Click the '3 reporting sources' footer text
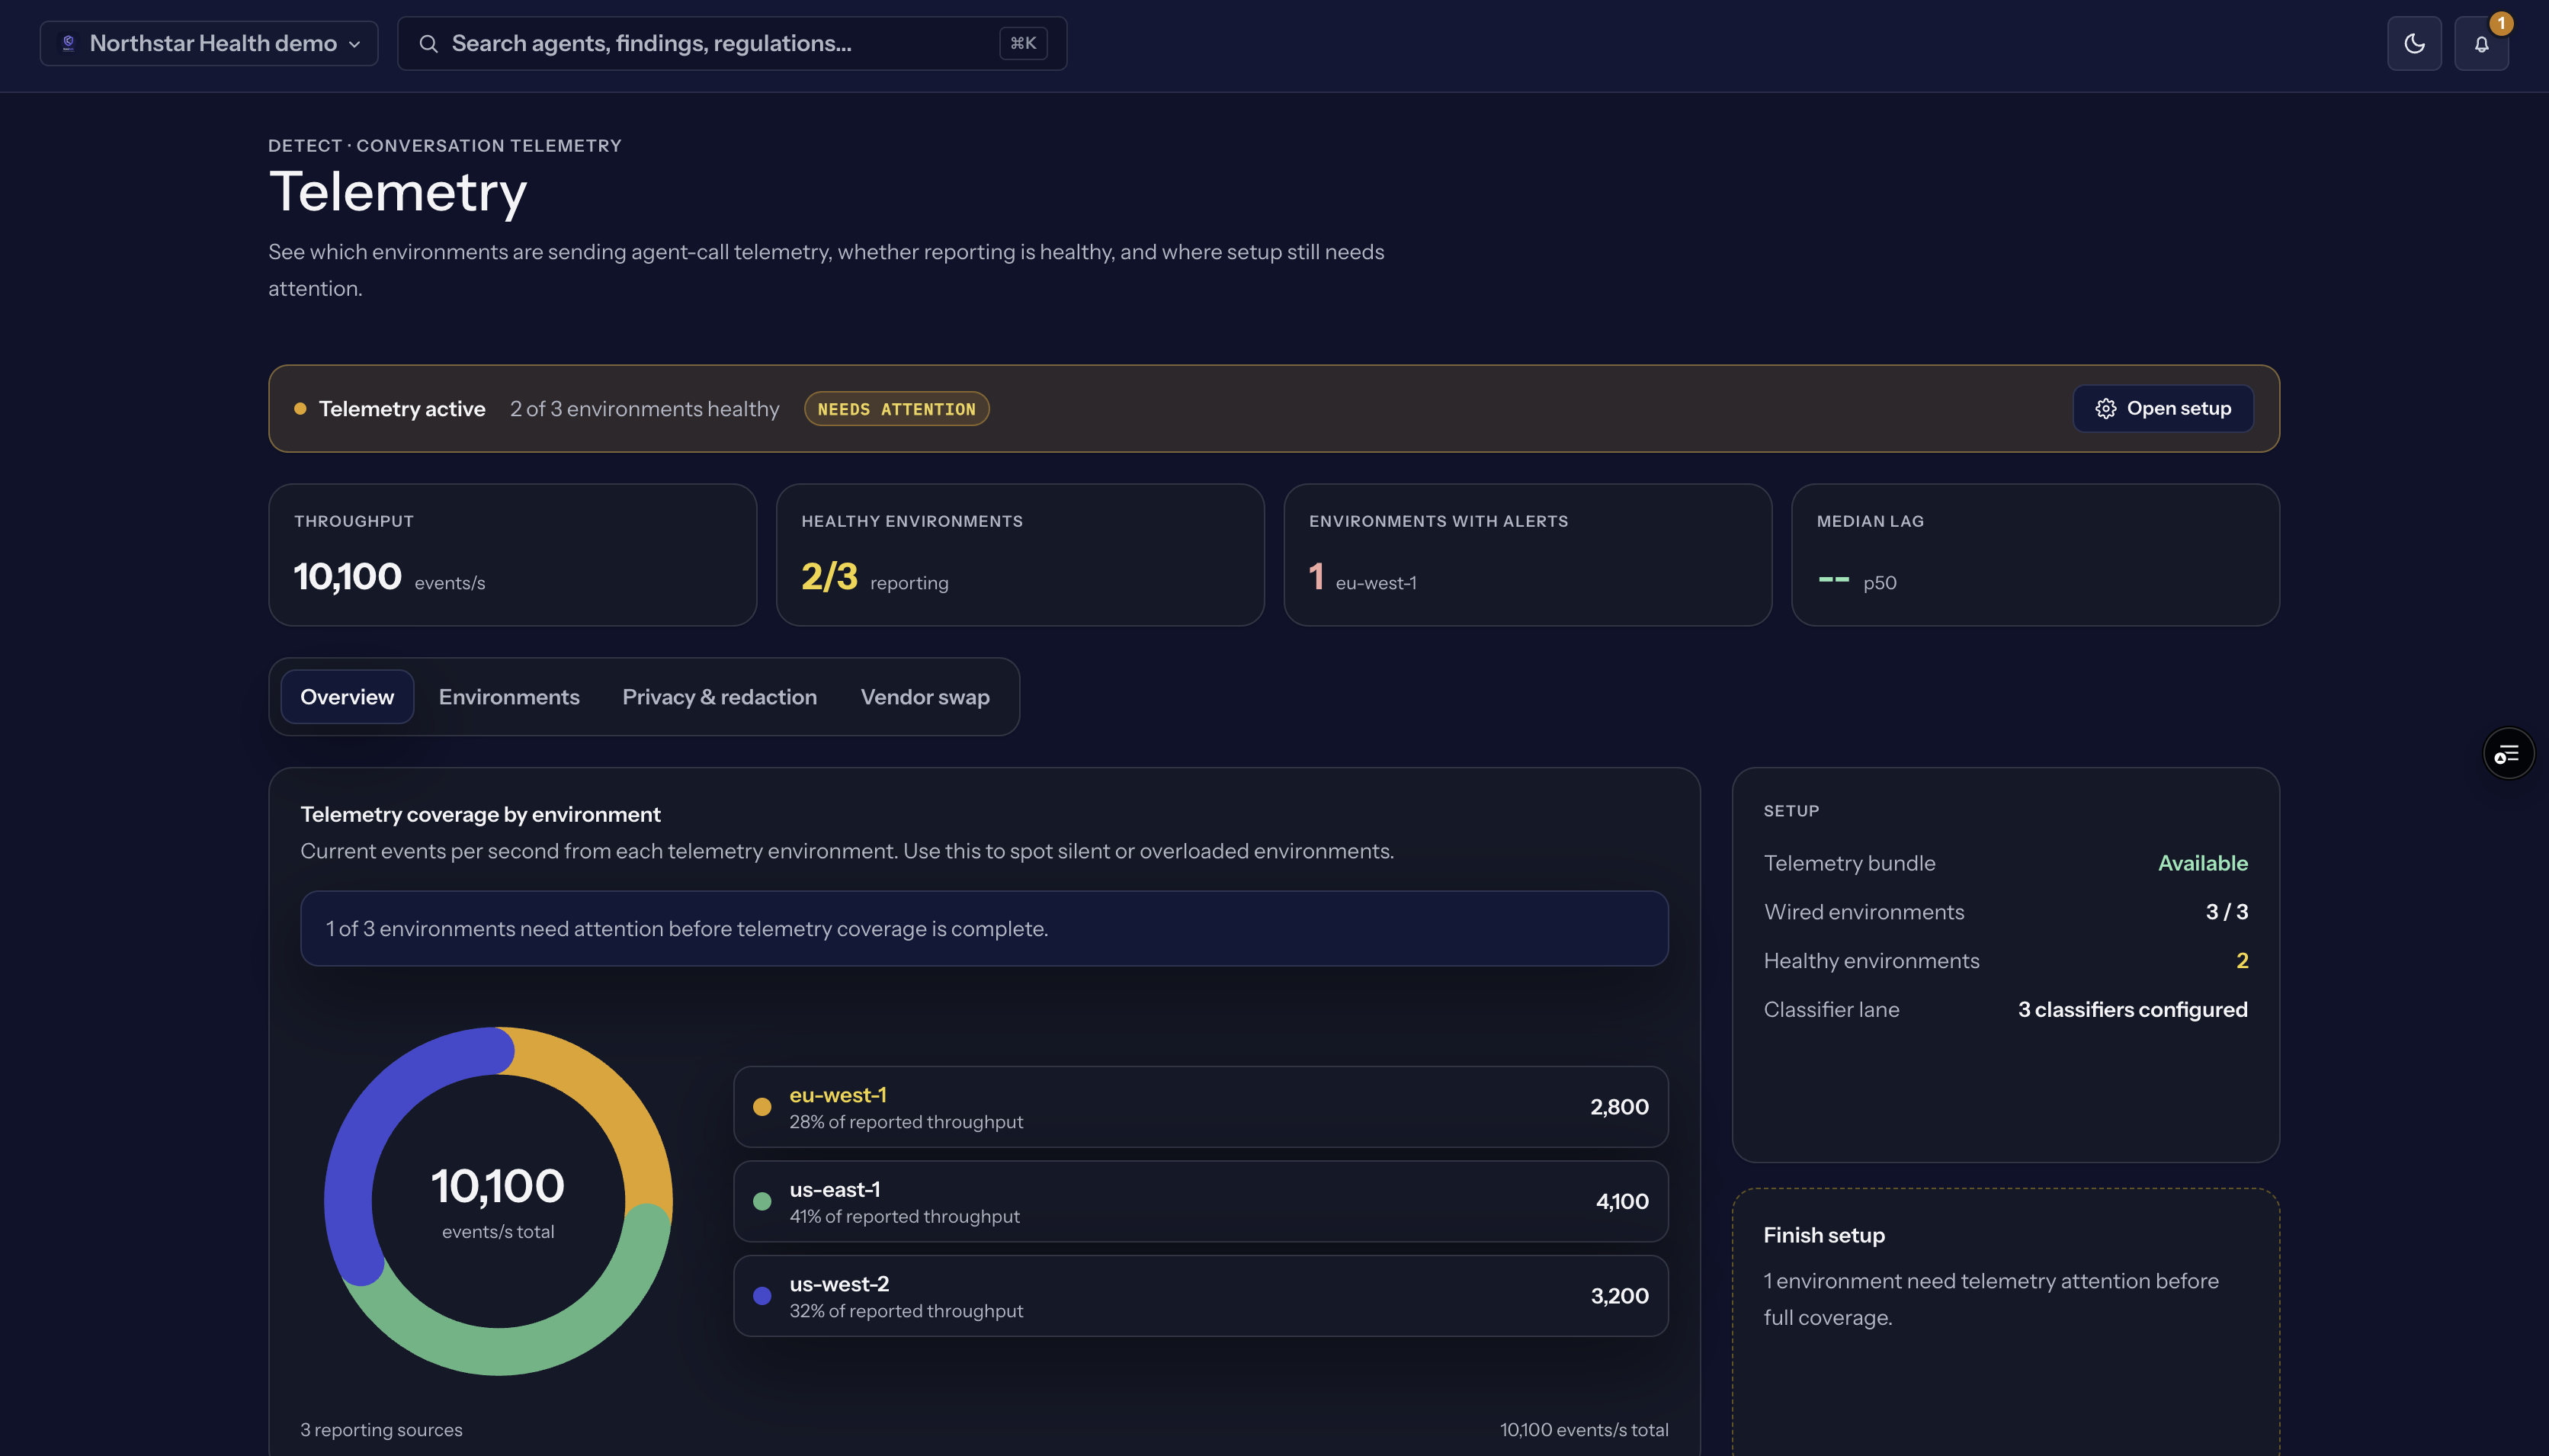 coord(382,1429)
